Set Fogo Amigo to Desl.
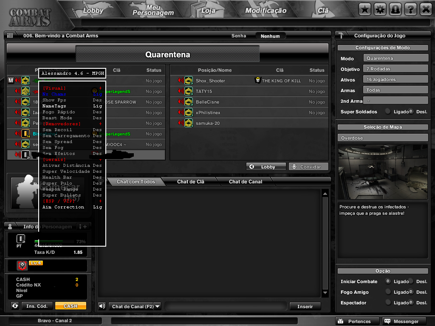The image size is (435, 326). click(411, 292)
